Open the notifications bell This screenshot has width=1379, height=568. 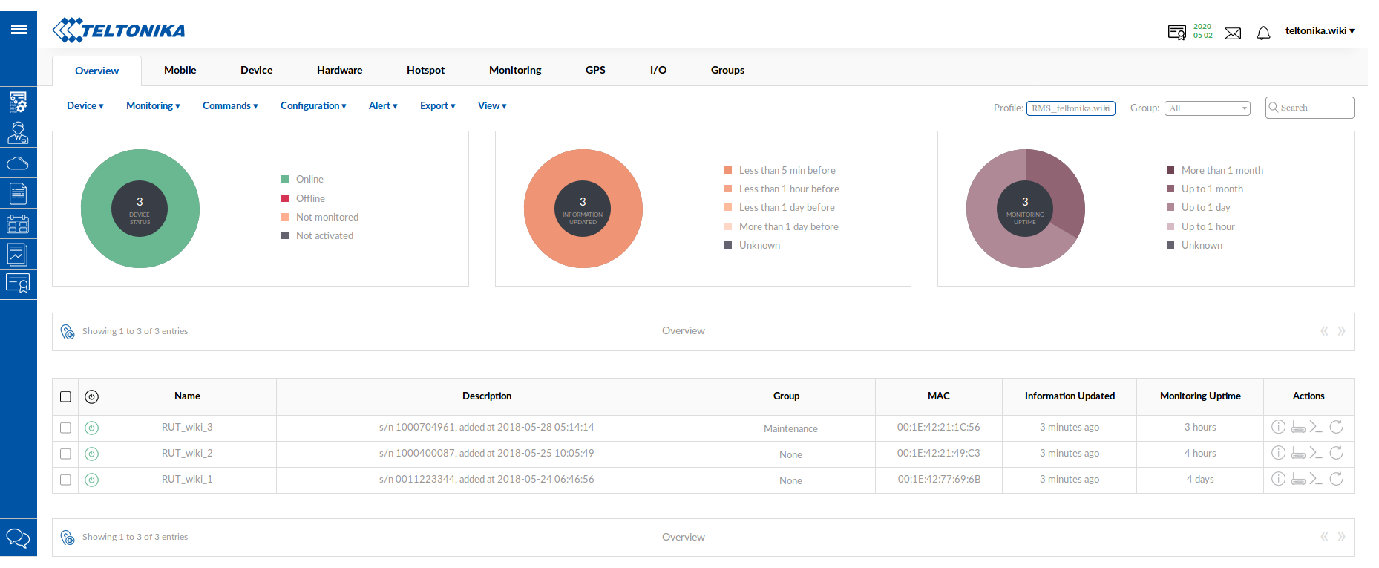coord(1263,33)
